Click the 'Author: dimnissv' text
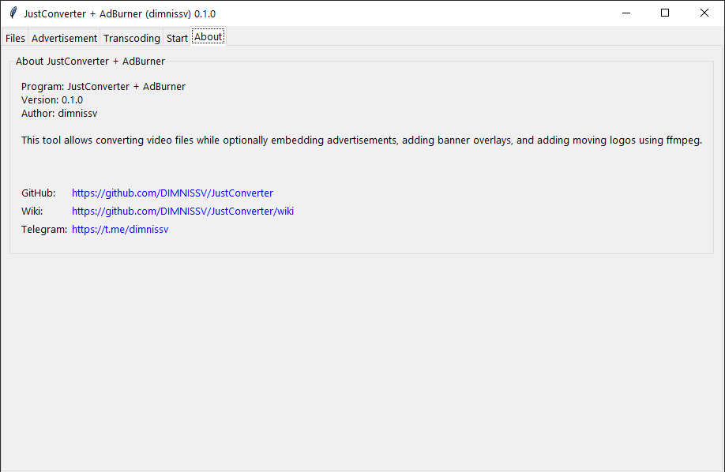 tap(59, 113)
